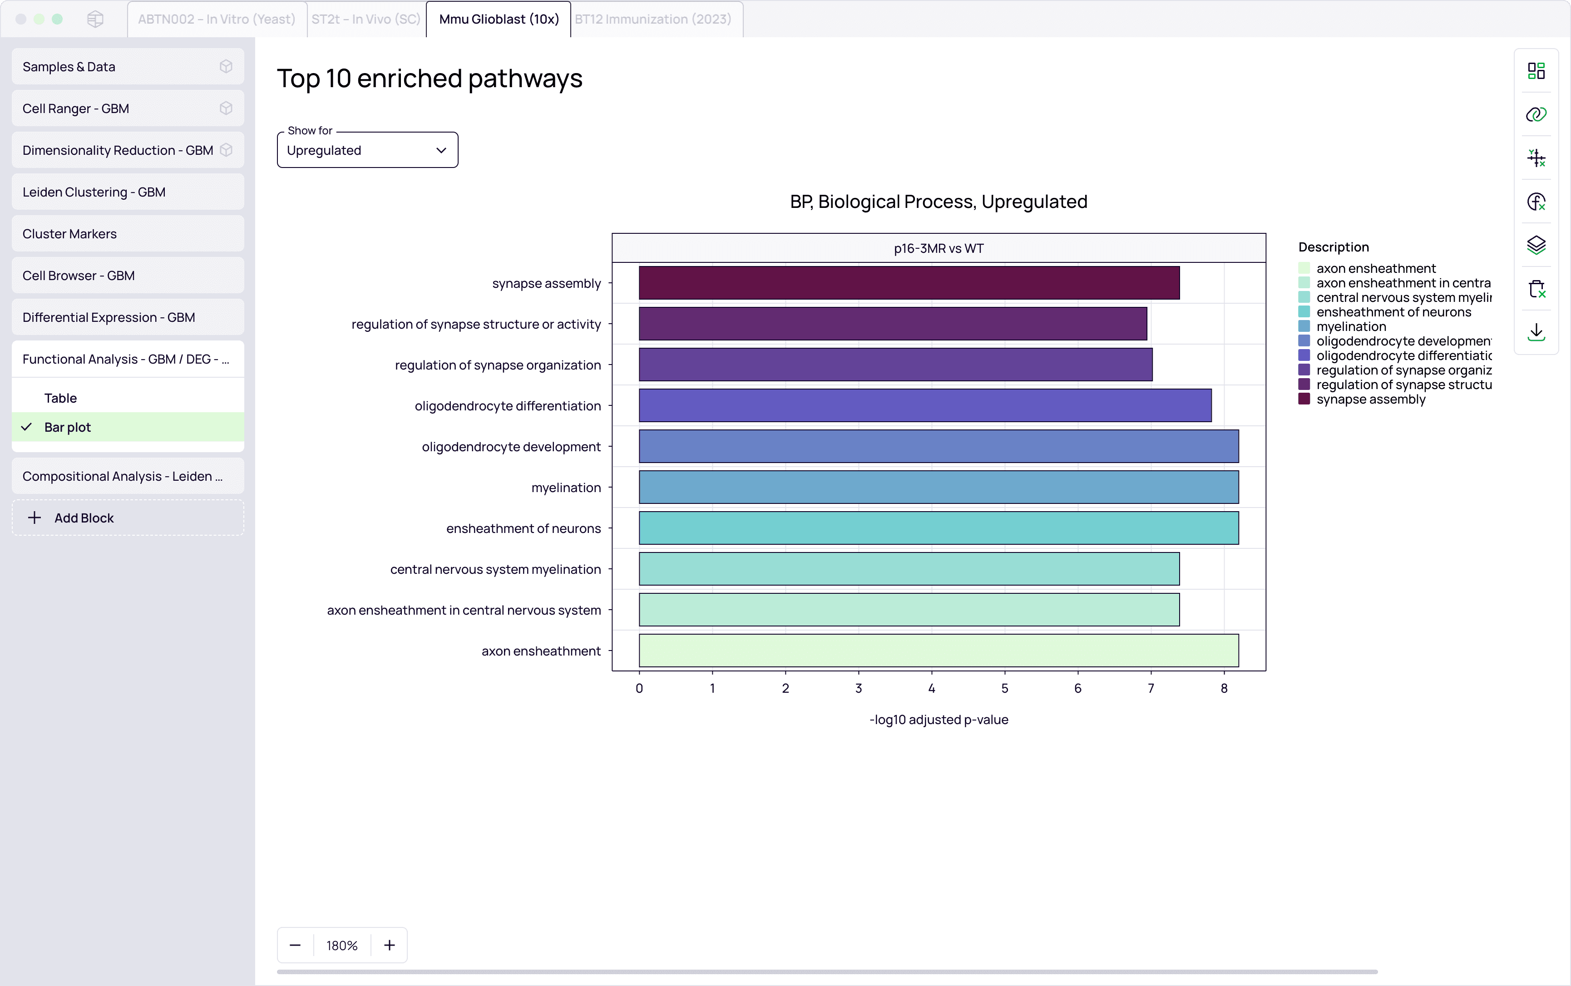Click the cube icon beside Samples & Data
Viewport: 1571px width, 986px height.
click(x=226, y=67)
